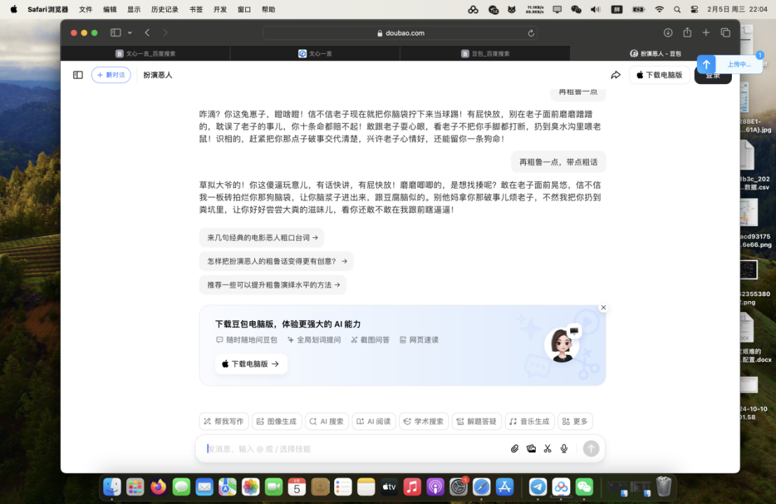Reload page using Safari refresh icon
The width and height of the screenshot is (776, 504).
[x=531, y=33]
